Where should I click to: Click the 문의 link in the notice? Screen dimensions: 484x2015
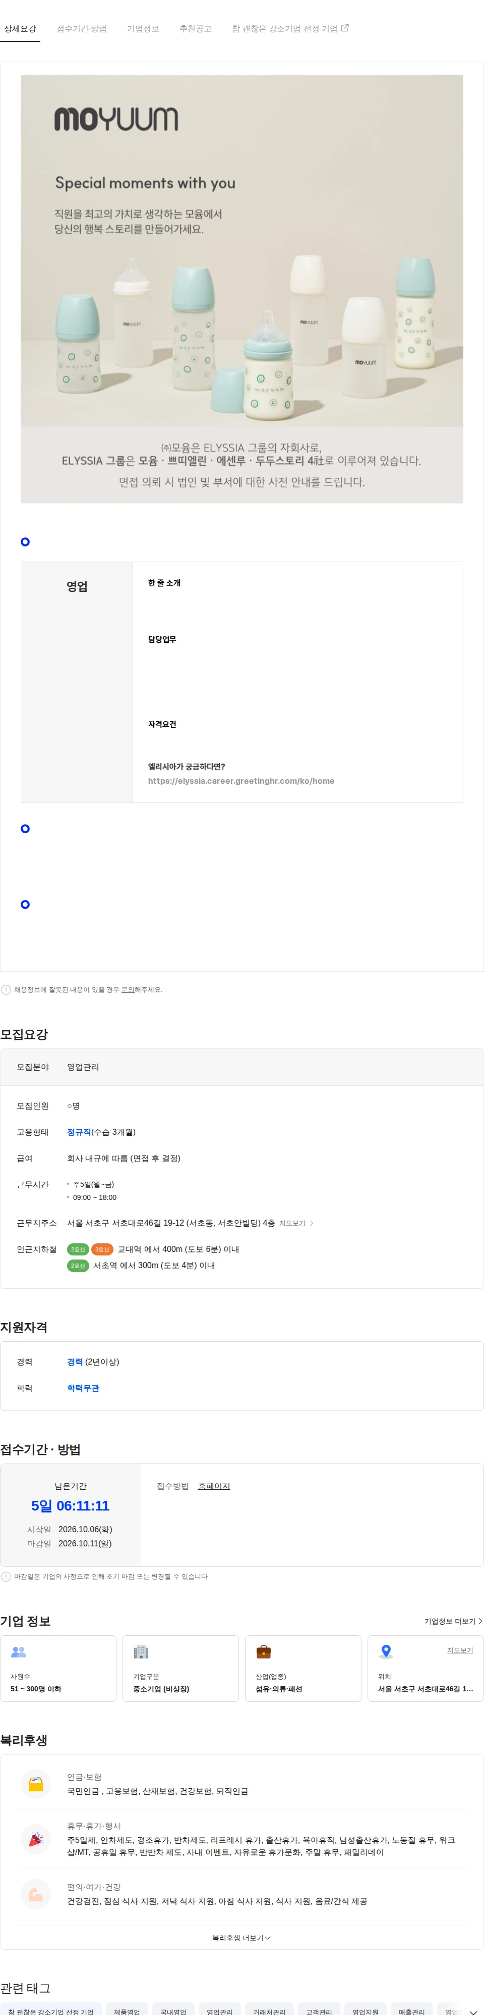tap(127, 989)
